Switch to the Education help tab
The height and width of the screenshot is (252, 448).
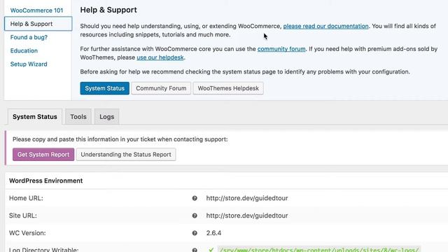[24, 50]
